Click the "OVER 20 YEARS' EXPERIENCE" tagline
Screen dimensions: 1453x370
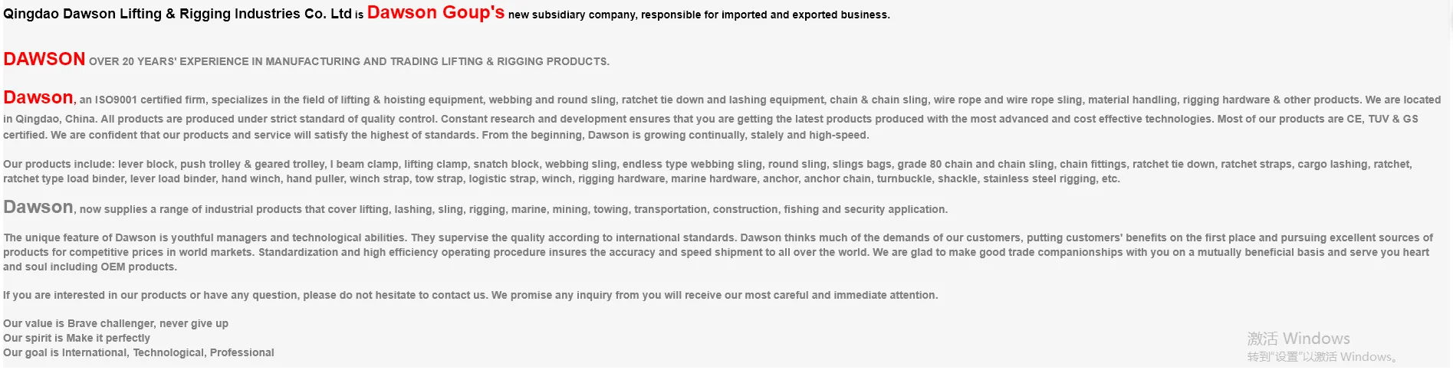coord(349,61)
